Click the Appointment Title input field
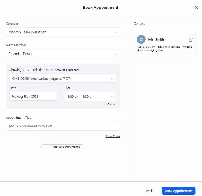 pyautogui.click(x=63, y=126)
